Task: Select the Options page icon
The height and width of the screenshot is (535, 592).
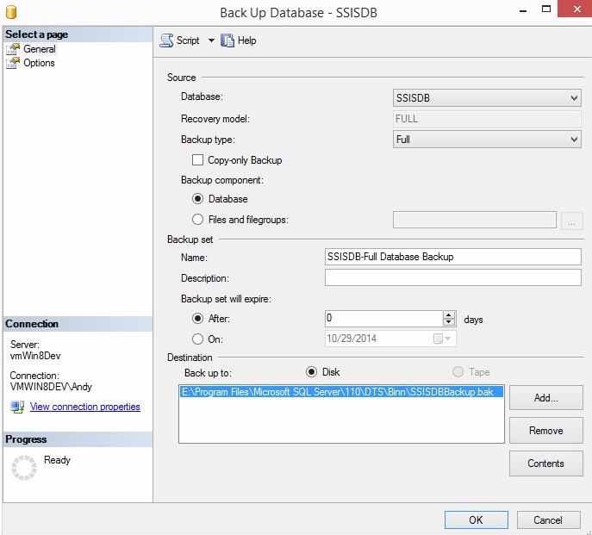Action: pyautogui.click(x=13, y=63)
